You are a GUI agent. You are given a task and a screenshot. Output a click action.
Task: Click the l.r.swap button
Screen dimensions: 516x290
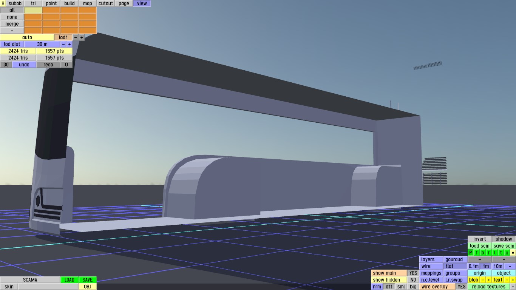pyautogui.click(x=456, y=280)
